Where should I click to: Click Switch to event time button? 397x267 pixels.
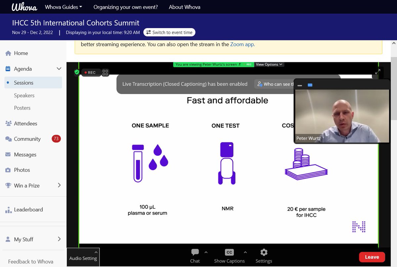pyautogui.click(x=169, y=32)
